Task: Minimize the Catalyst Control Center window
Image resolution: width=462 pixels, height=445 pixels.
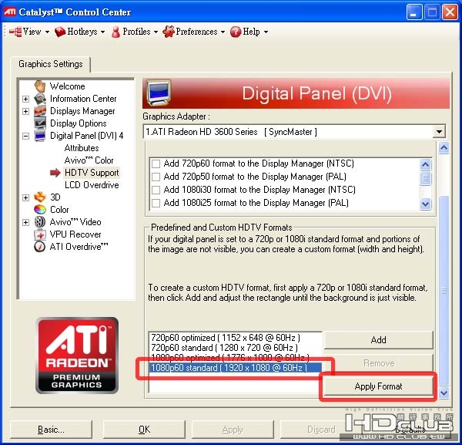Action: (414, 12)
